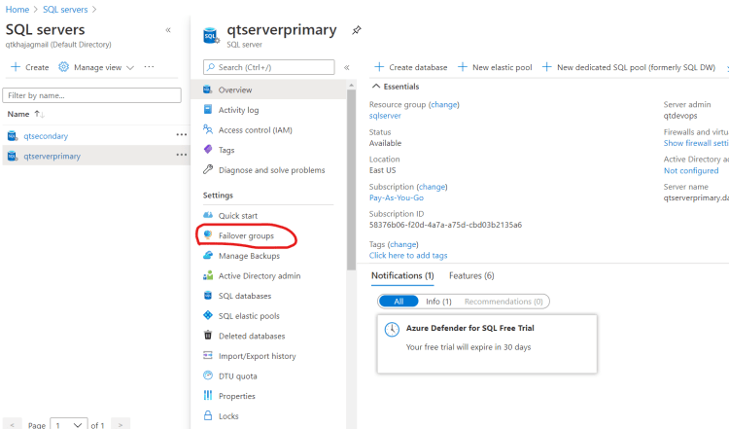This screenshot has height=429, width=729.
Task: Click the Failover groups globe icon
Action: 208,235
